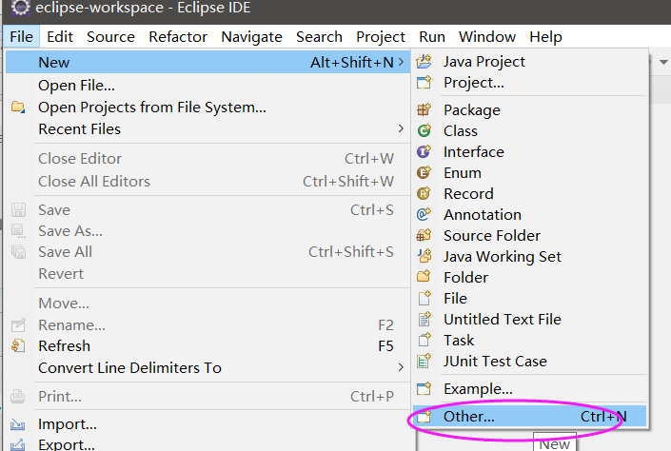Image resolution: width=671 pixels, height=451 pixels.
Task: Click the Enum icon
Action: click(x=424, y=172)
